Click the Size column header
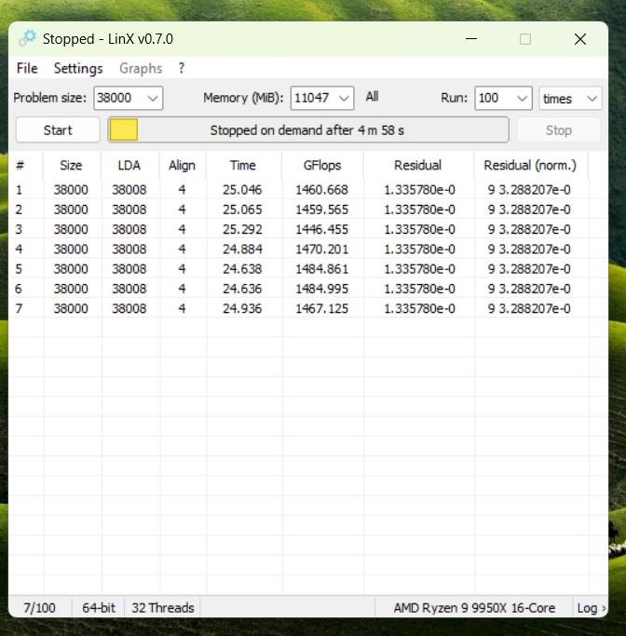Screen dimensions: 626x636 click(71, 165)
